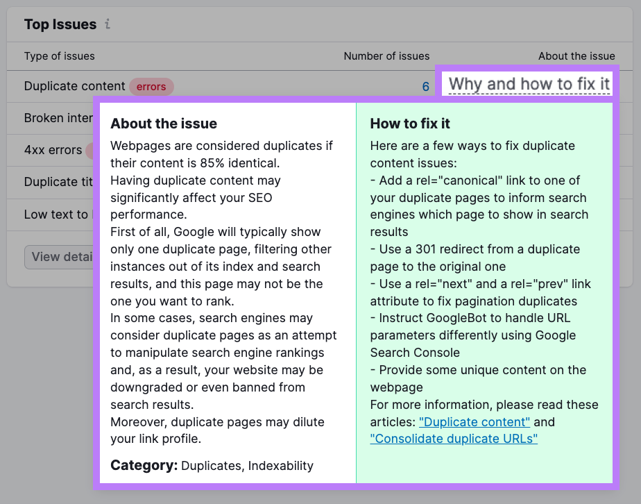
Task: Select the Duplicate title issue row
Action: tap(54, 182)
